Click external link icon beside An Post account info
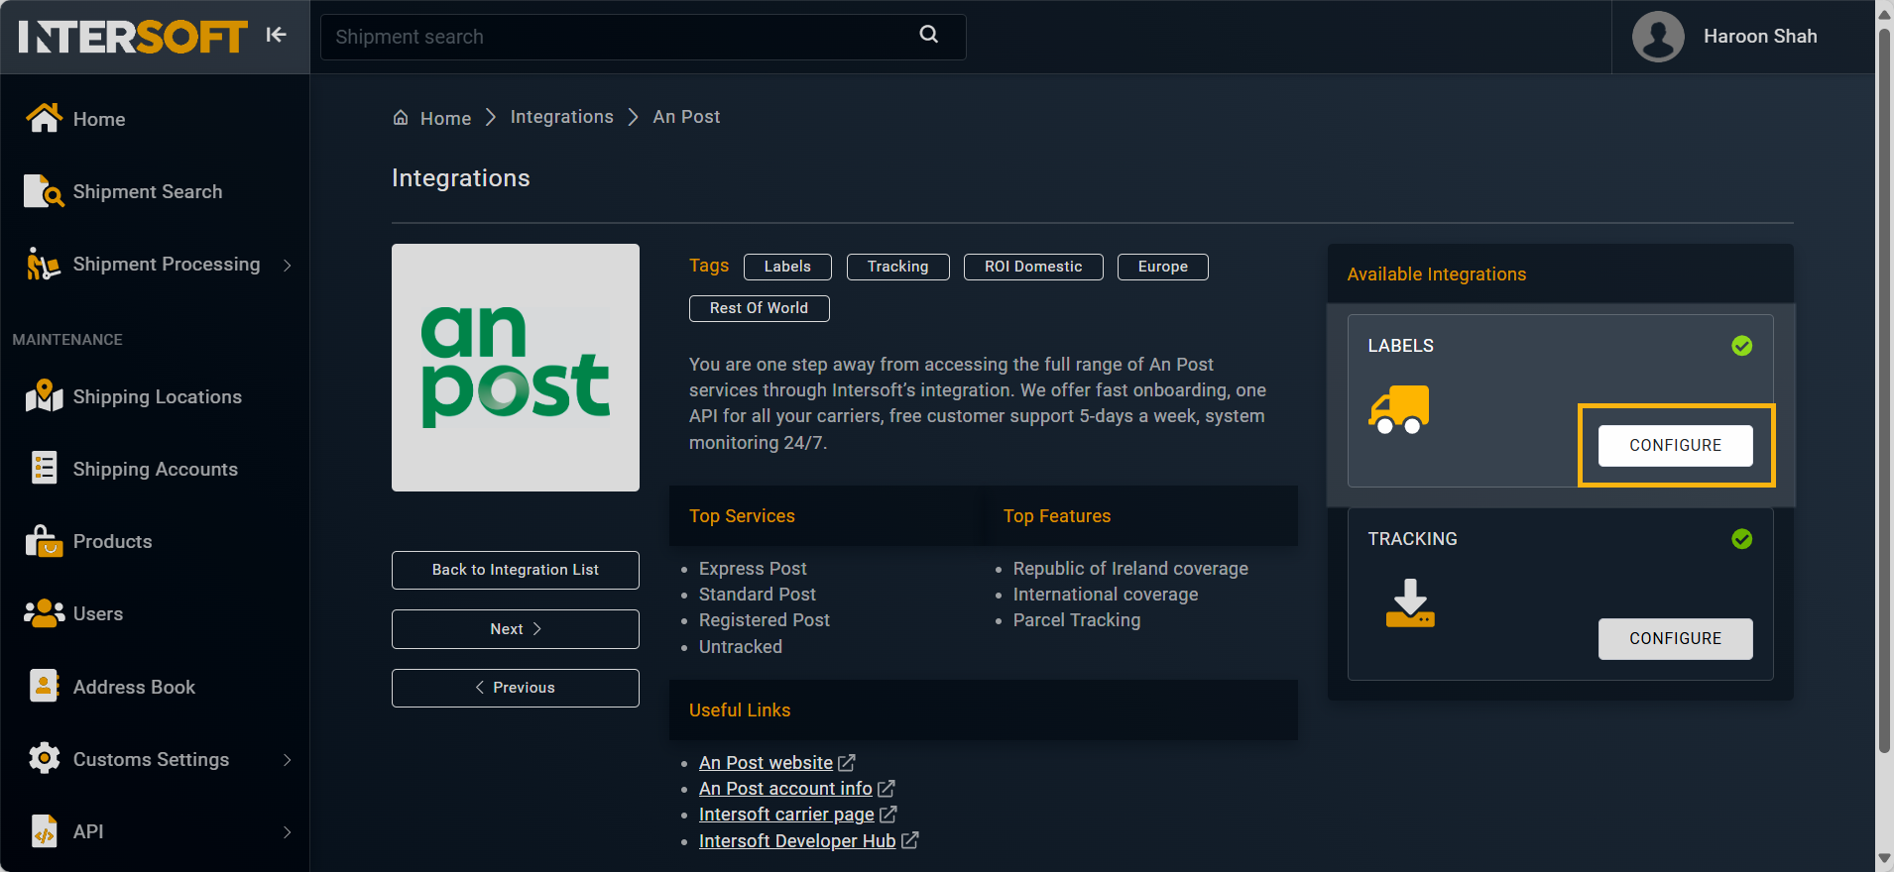This screenshot has height=872, width=1894. click(886, 789)
